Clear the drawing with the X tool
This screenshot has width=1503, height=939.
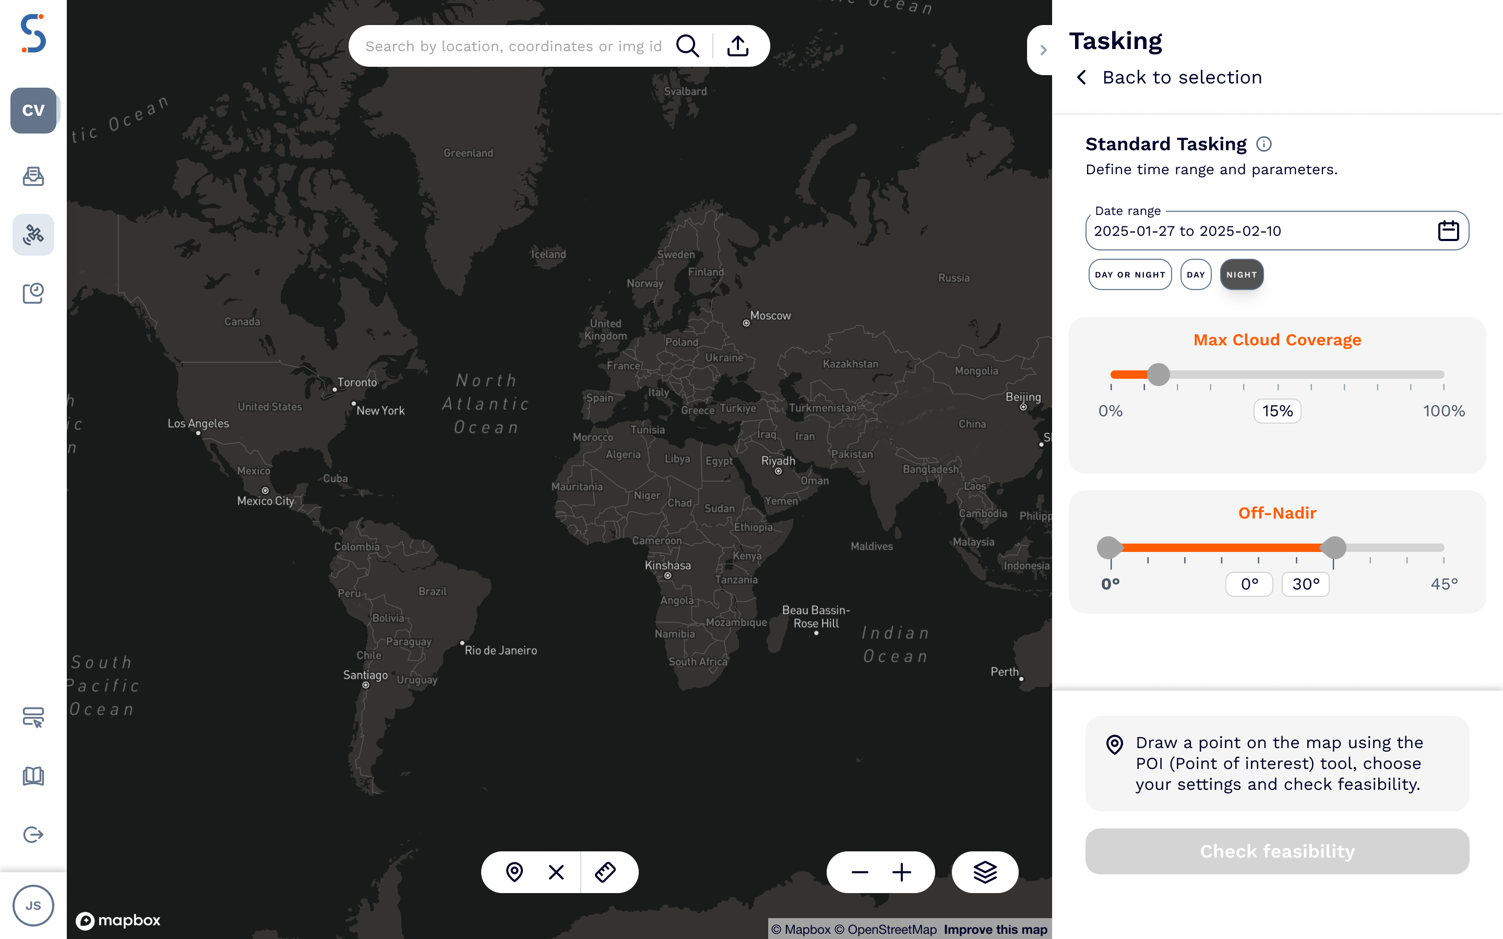pos(555,872)
